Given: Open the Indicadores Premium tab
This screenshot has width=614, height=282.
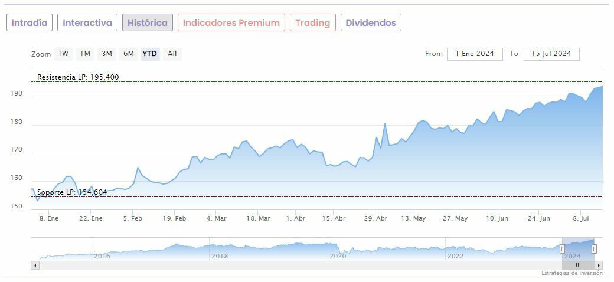Looking at the screenshot, I should click(x=231, y=23).
